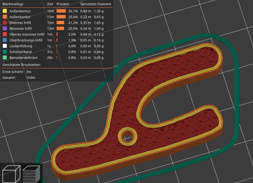Click the purple Massives Infill swatch
The height and width of the screenshot is (183, 253).
[x=5, y=29]
